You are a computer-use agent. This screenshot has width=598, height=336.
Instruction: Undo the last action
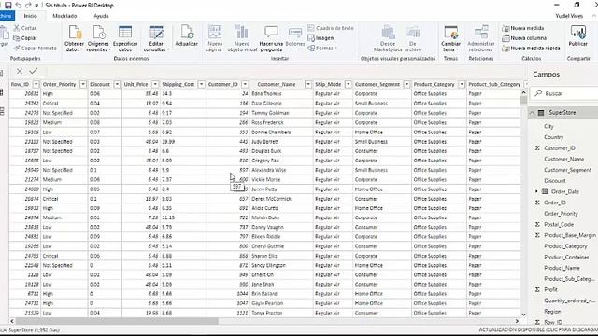point(19,6)
